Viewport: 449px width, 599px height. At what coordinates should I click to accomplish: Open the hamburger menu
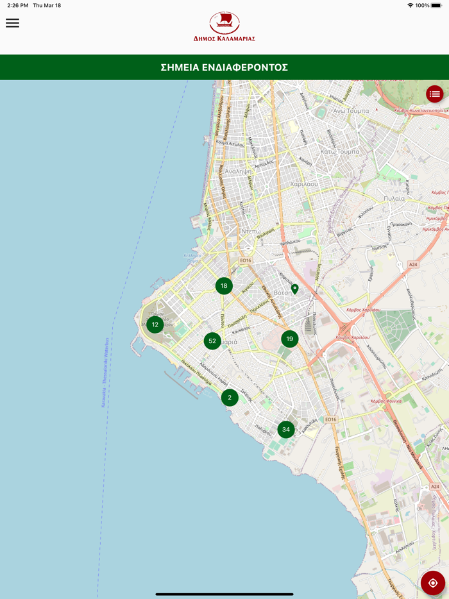coord(12,23)
